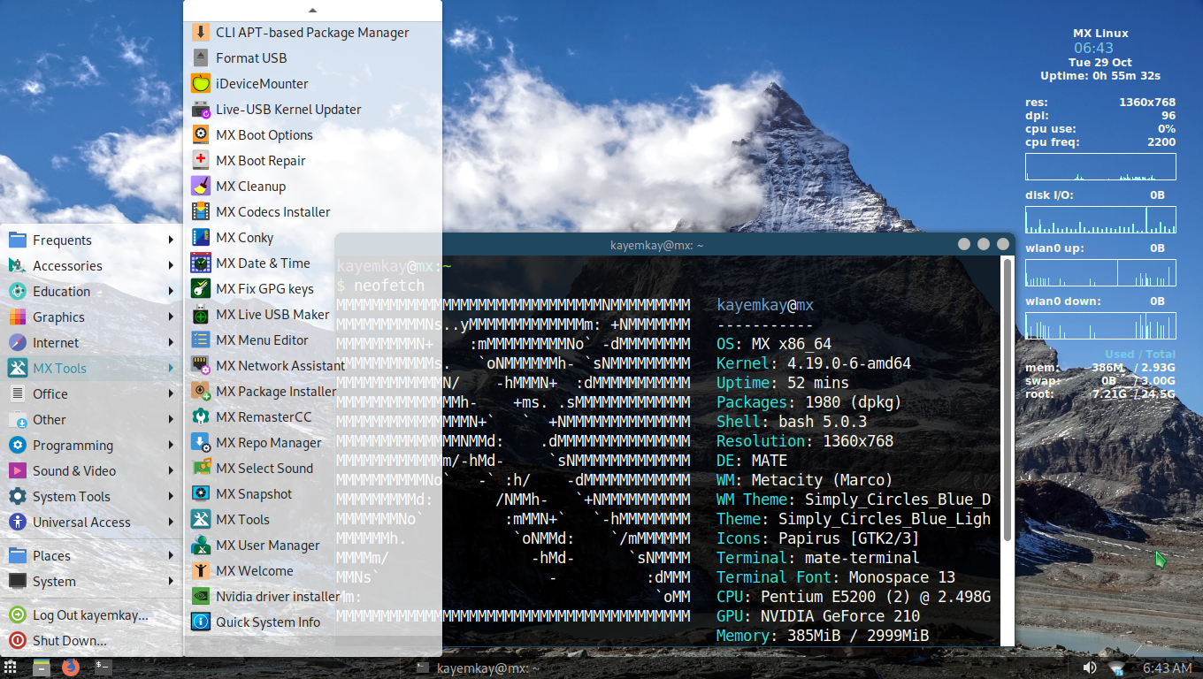
Task: Open MX Cleanup broom icon
Action: click(x=201, y=187)
